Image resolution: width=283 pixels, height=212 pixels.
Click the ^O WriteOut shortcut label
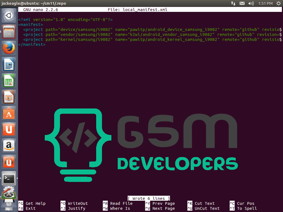pyautogui.click(x=74, y=203)
